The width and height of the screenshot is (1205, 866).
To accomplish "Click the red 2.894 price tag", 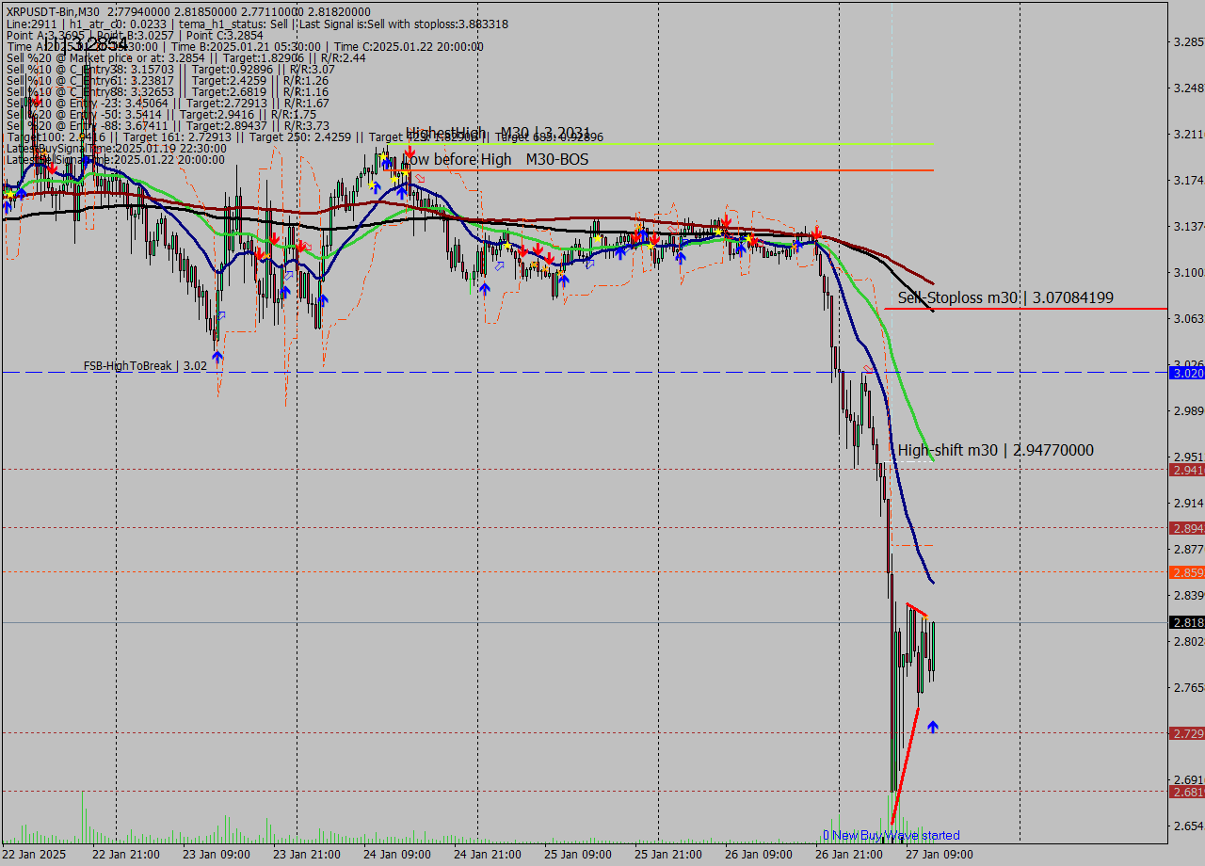I will point(1186,528).
